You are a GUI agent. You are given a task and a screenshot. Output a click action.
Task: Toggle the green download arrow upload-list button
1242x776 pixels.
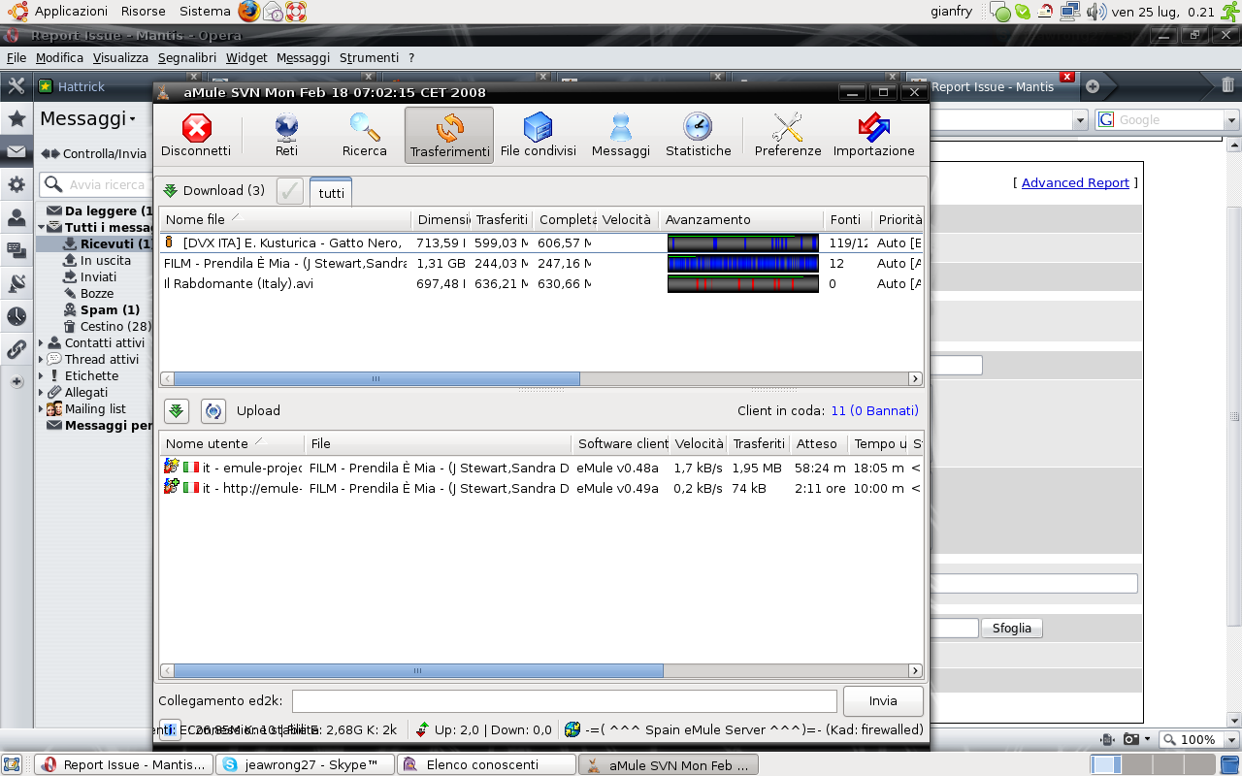point(176,411)
